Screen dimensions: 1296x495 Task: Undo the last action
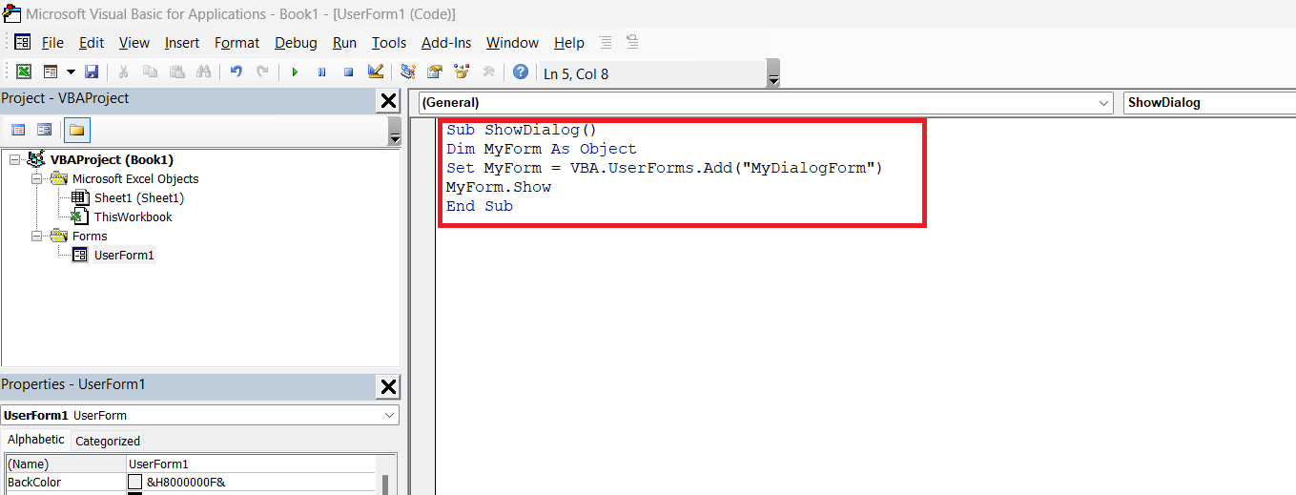236,72
